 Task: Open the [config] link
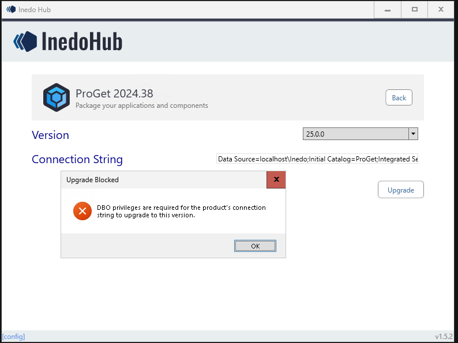pyautogui.click(x=13, y=337)
